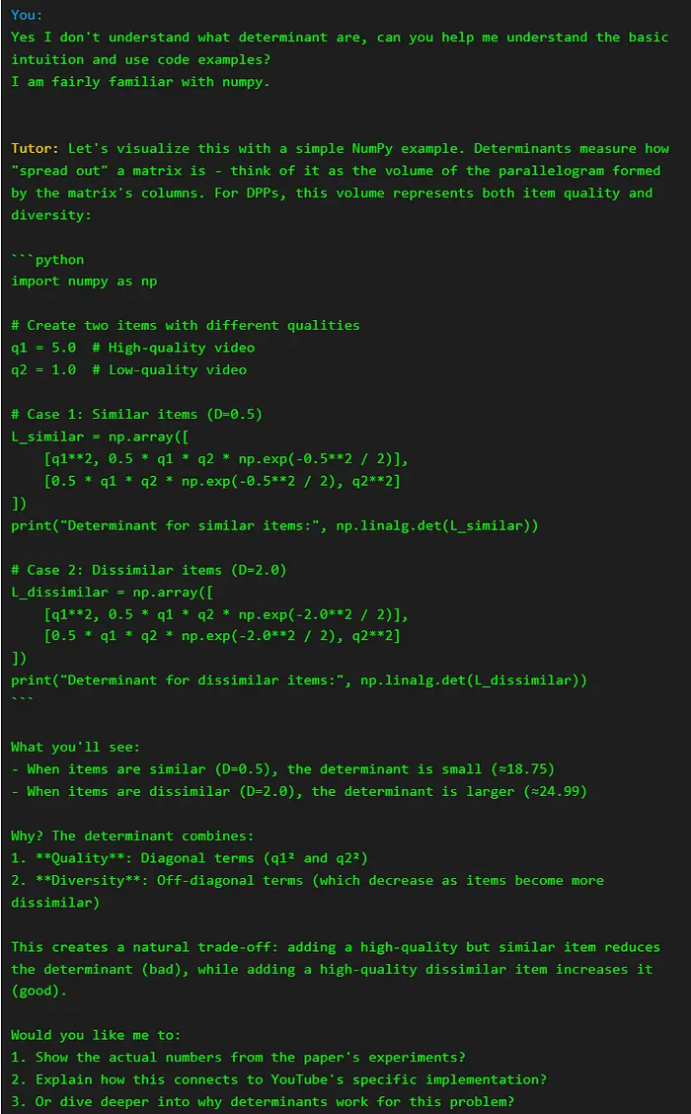Click the print statement for similar items
This screenshot has width=691, height=1114.
(274, 525)
